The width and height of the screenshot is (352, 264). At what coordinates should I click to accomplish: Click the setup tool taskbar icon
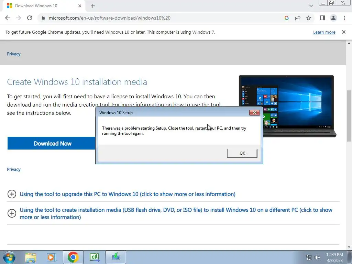tap(116, 257)
